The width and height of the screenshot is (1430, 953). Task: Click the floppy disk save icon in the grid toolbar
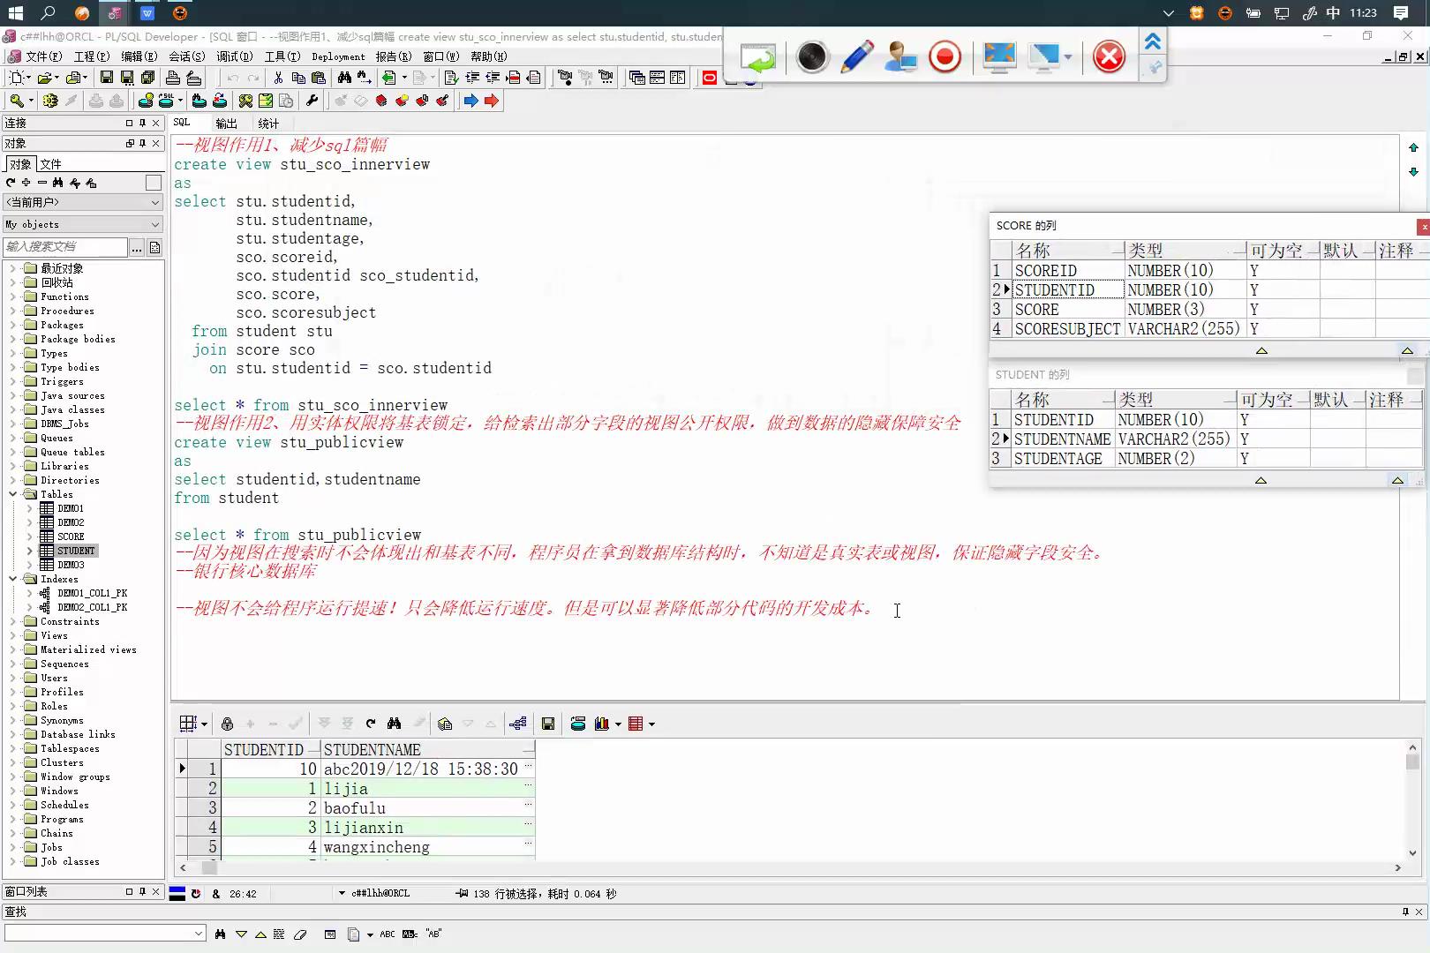tap(548, 724)
